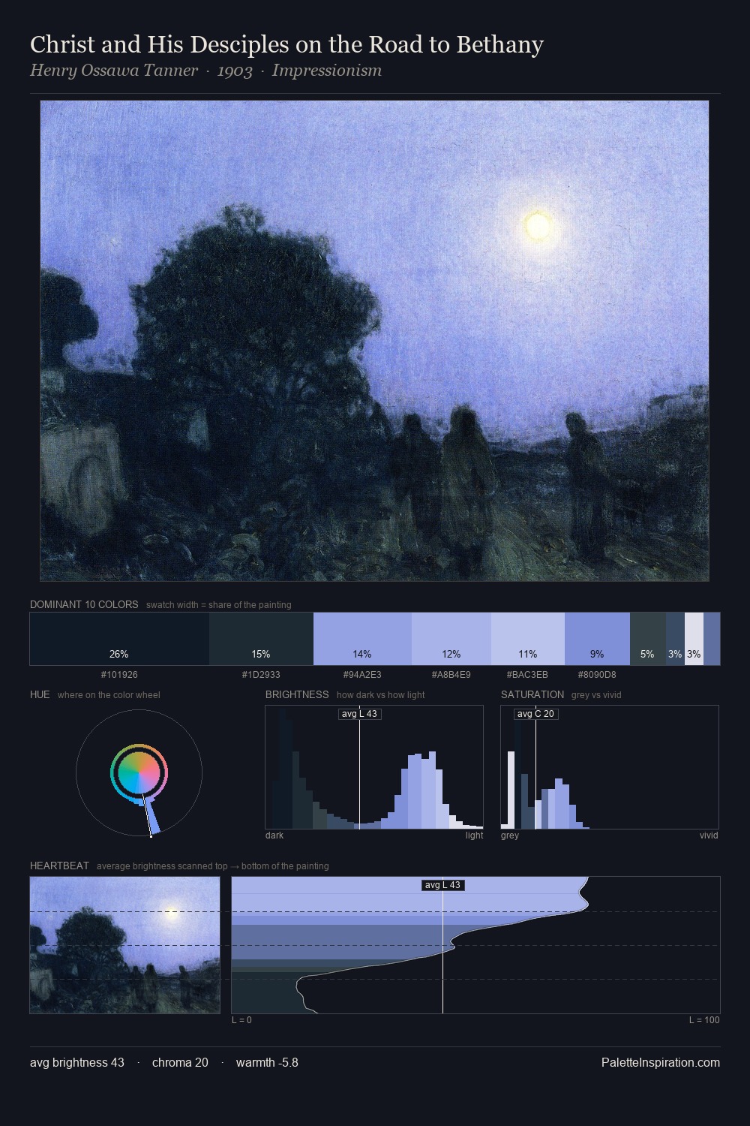The width and height of the screenshot is (750, 1126).
Task: Click the chroma 20 footer stat
Action: click(x=180, y=1062)
